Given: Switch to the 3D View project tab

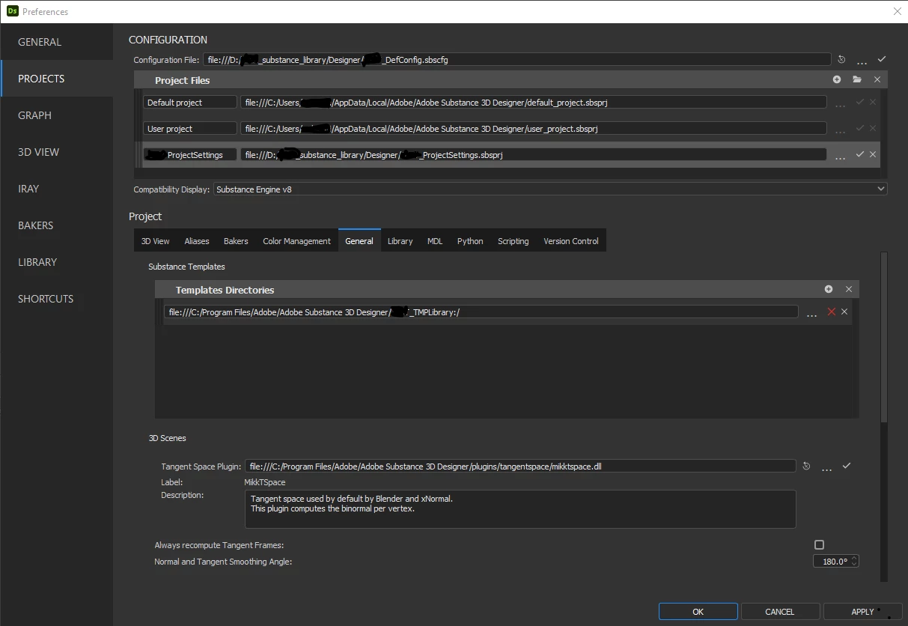Looking at the screenshot, I should (156, 241).
